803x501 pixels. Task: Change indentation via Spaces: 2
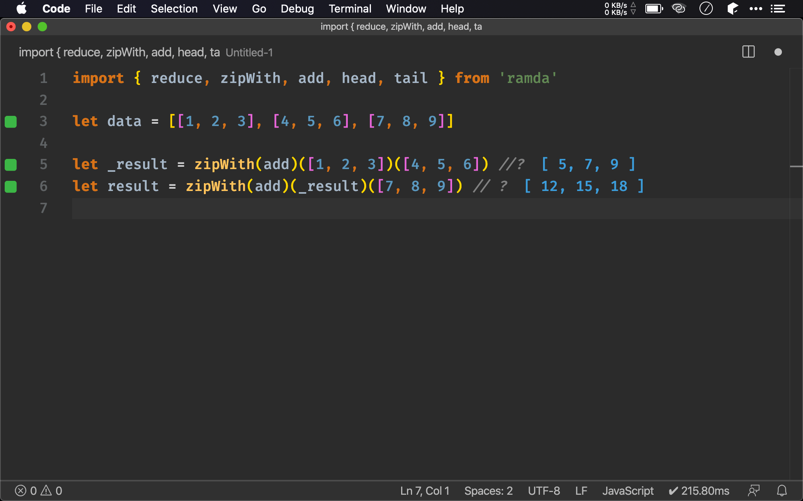point(489,491)
